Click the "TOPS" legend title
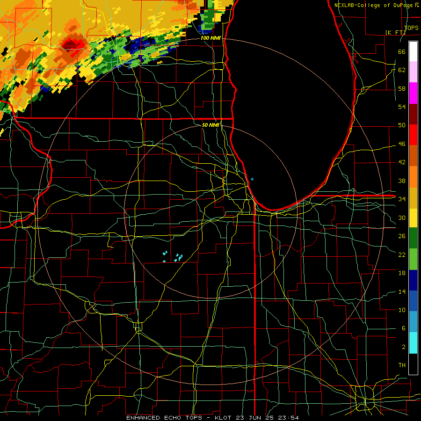This screenshot has width=421, height=421. pyautogui.click(x=411, y=28)
